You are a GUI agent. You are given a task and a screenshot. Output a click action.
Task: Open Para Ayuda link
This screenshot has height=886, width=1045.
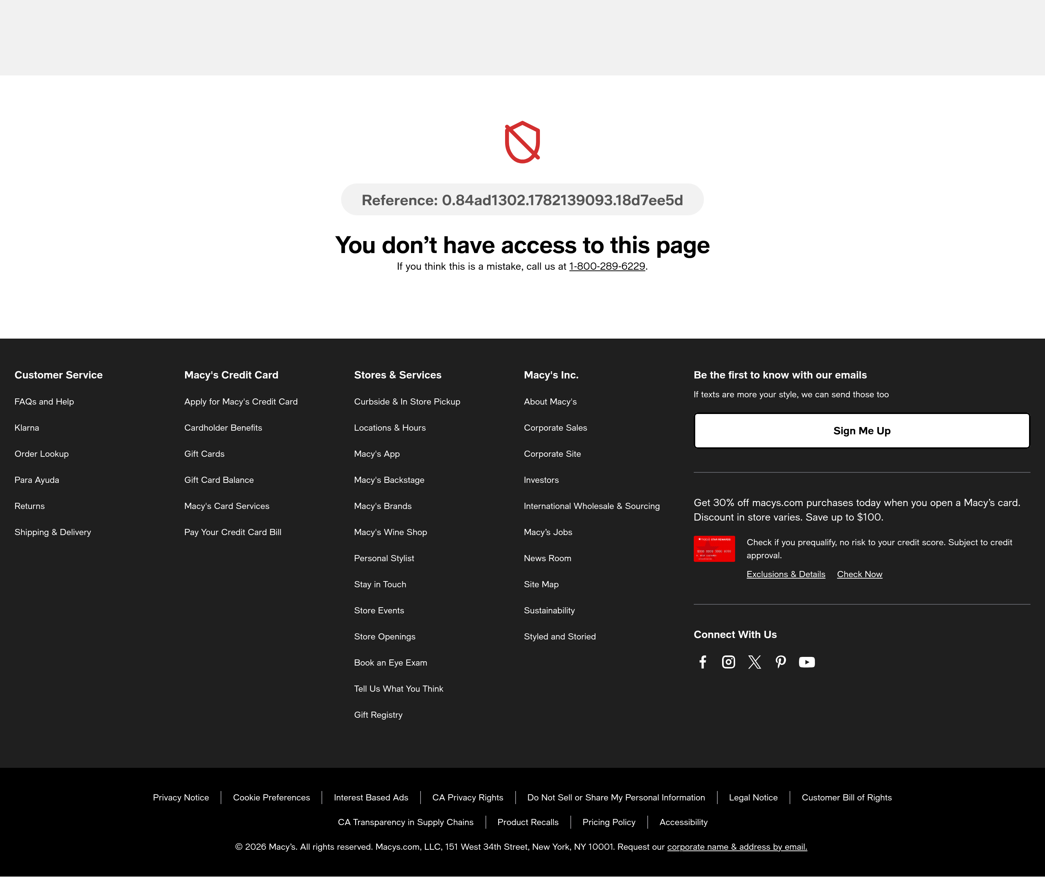tap(37, 480)
